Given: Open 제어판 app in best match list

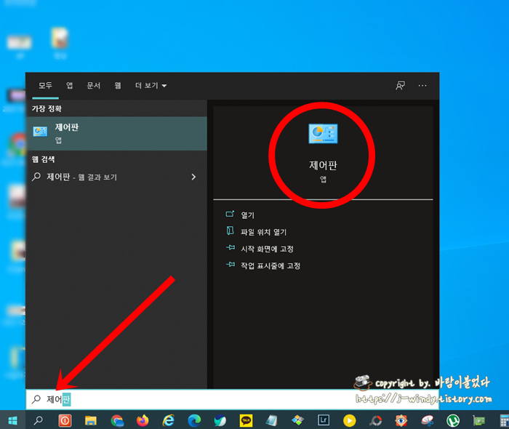Looking at the screenshot, I should coord(116,133).
